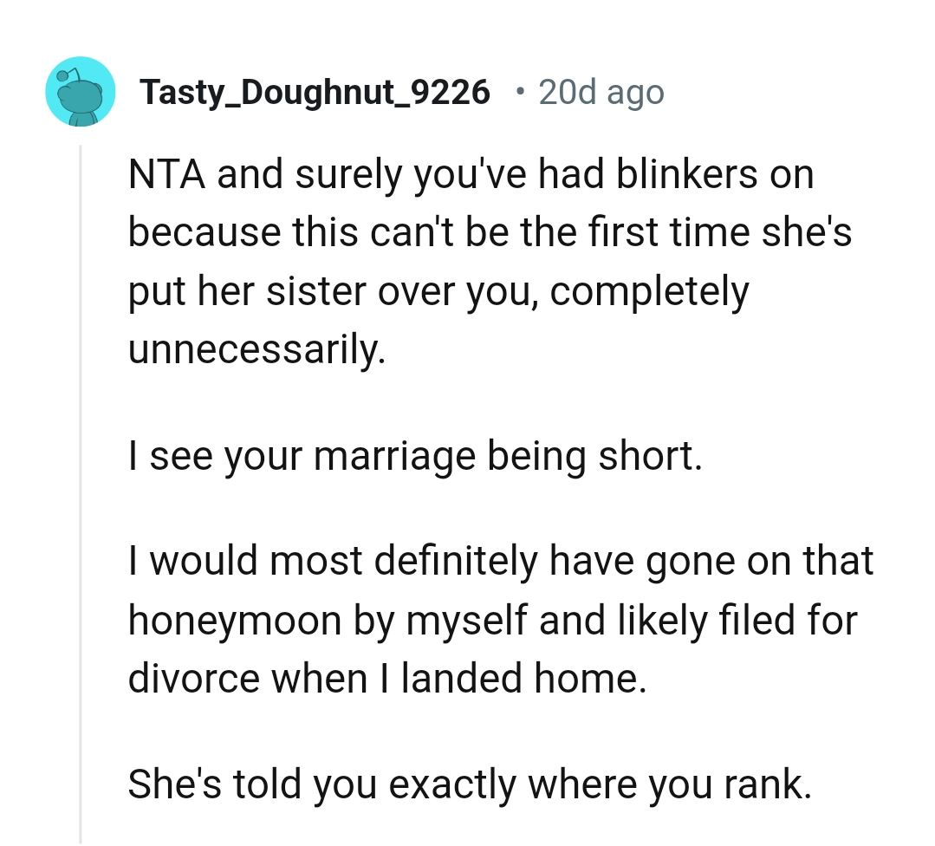Tap the username to expand user details

[315, 91]
